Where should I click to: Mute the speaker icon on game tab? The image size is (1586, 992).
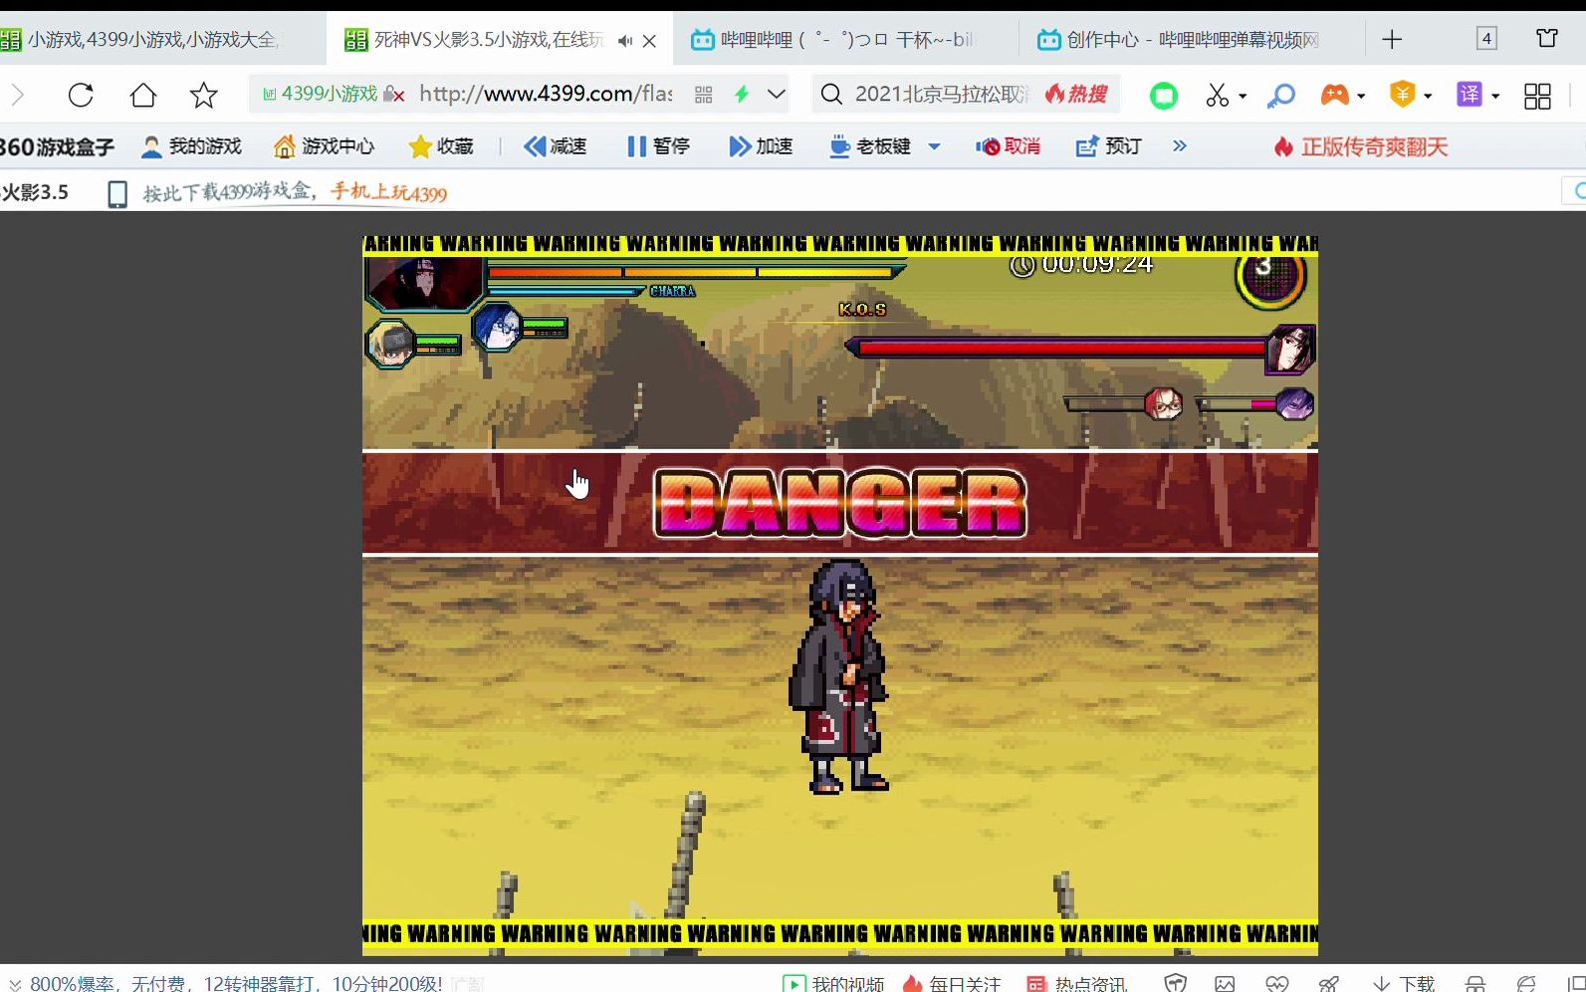tap(624, 41)
